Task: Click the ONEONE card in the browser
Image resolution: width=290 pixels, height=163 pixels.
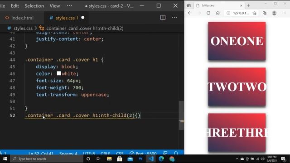Action: (237, 41)
